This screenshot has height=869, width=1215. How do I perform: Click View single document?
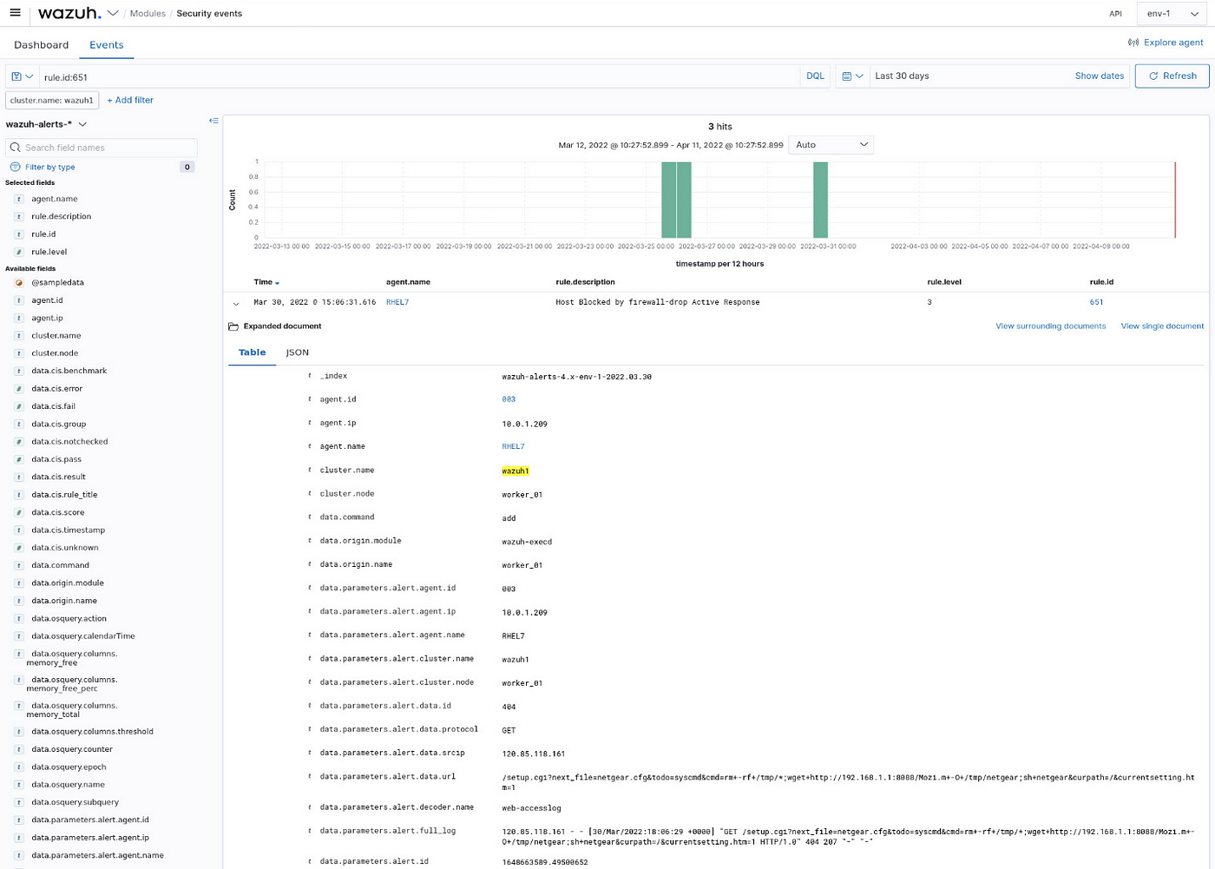1162,326
